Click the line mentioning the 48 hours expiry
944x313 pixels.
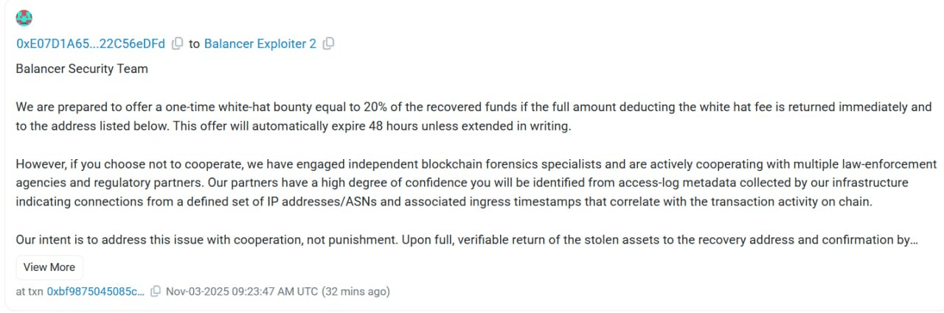pos(294,126)
